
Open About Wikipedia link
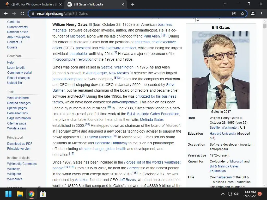tap(19, 37)
